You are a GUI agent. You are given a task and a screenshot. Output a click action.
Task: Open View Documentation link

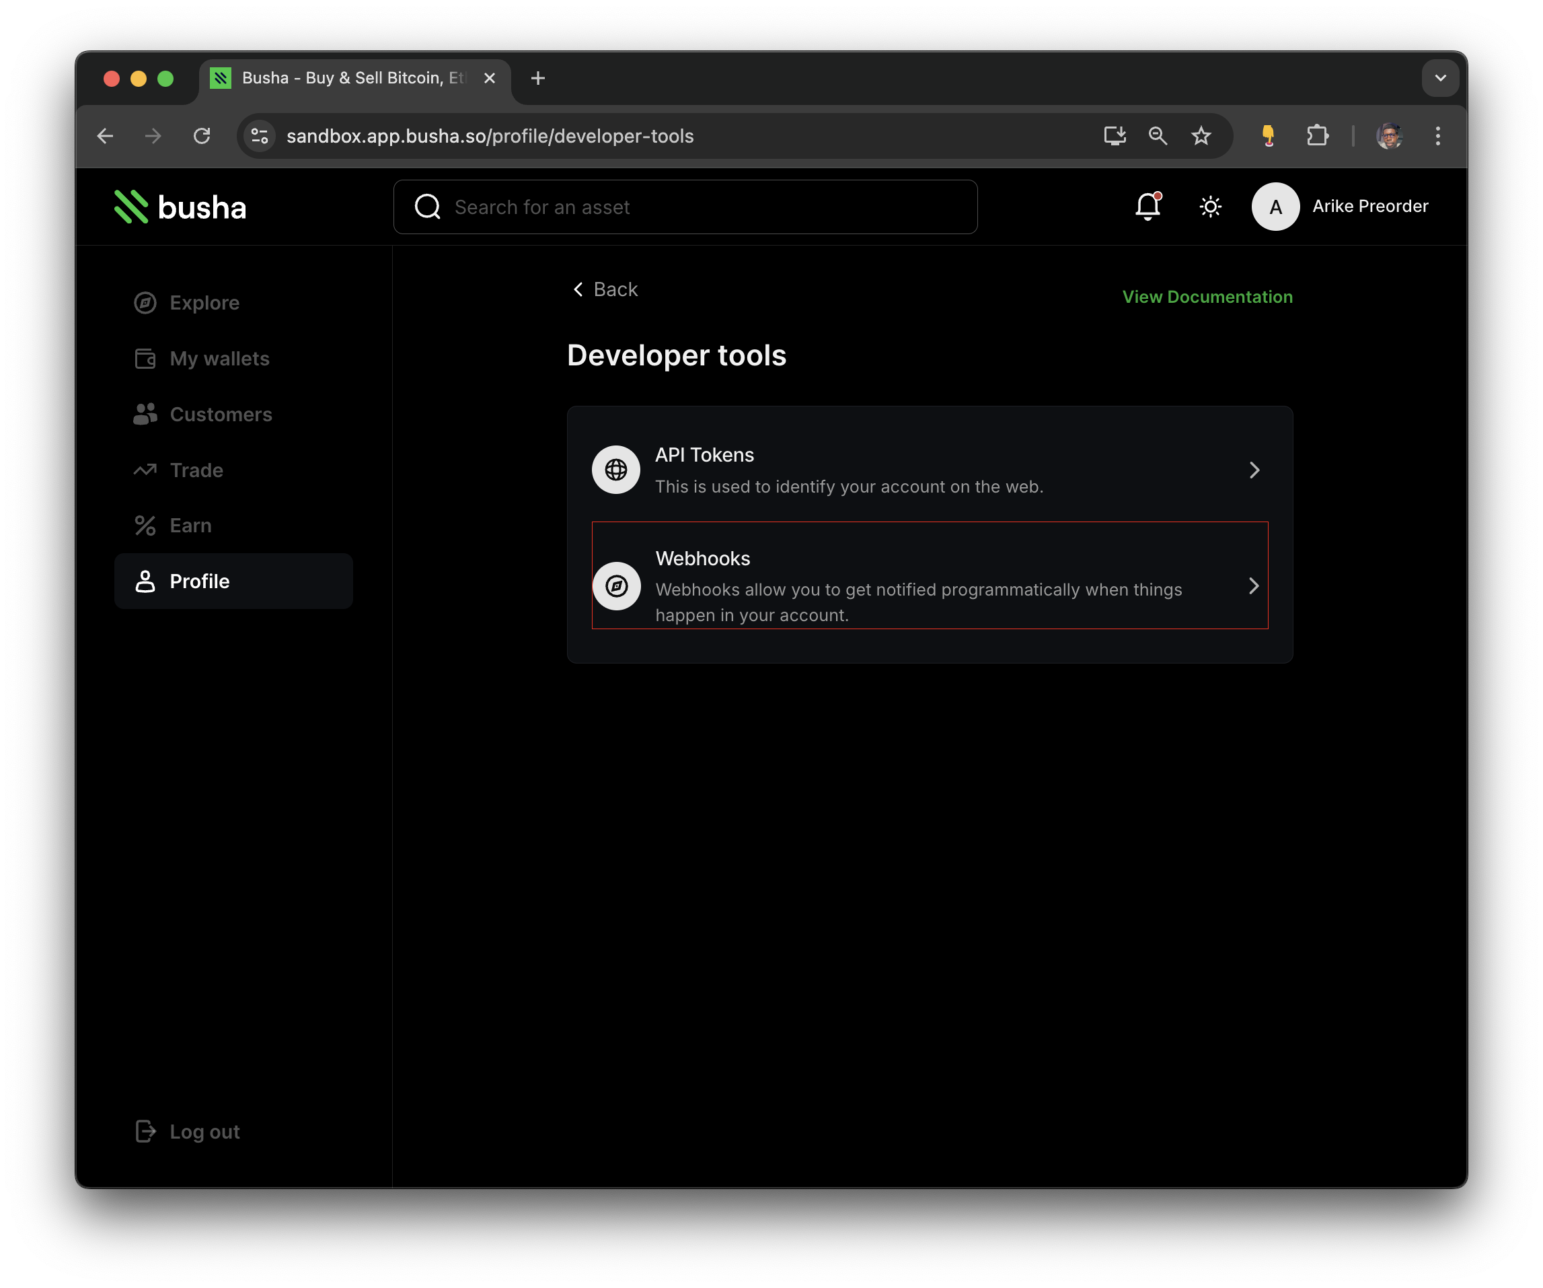tap(1207, 296)
